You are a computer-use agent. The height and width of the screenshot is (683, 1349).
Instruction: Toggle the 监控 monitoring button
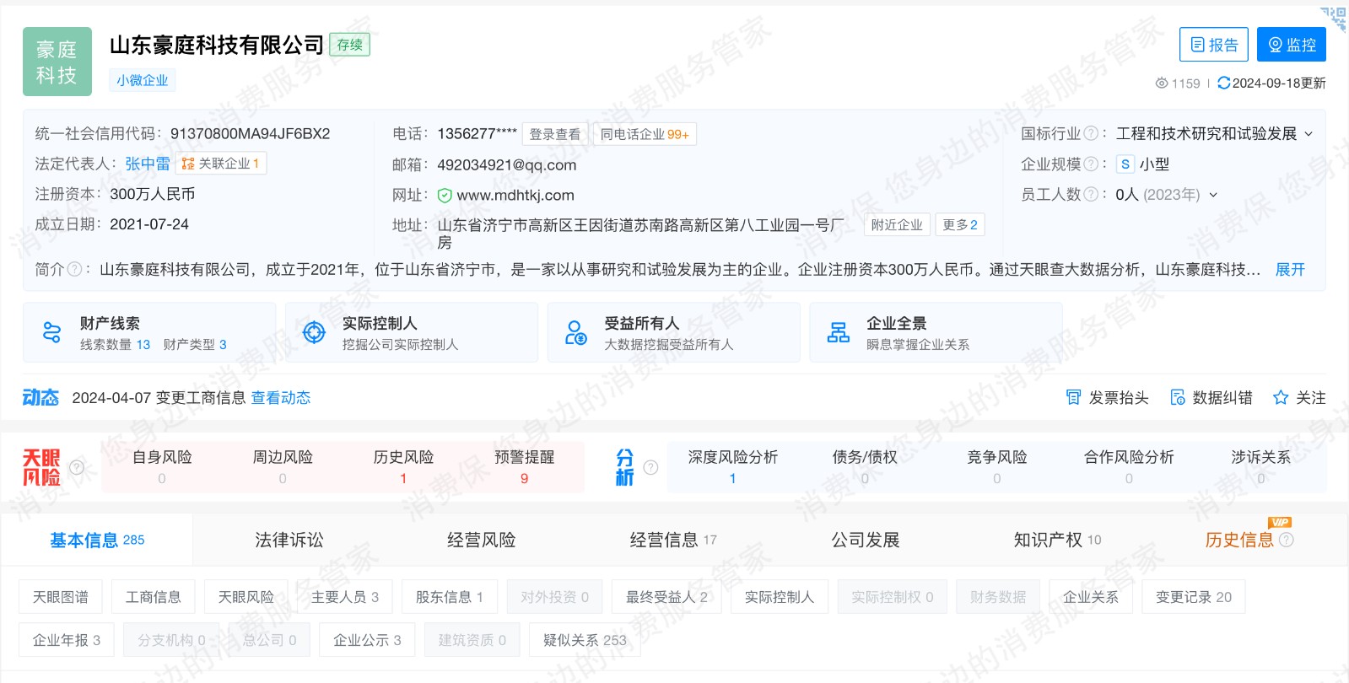[1291, 45]
